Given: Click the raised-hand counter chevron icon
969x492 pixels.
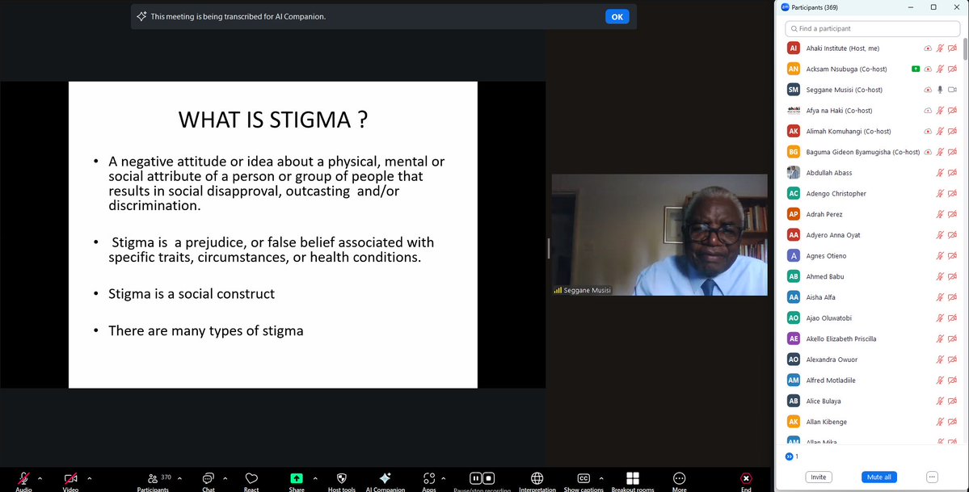Looking at the screenshot, I should [x=789, y=456].
